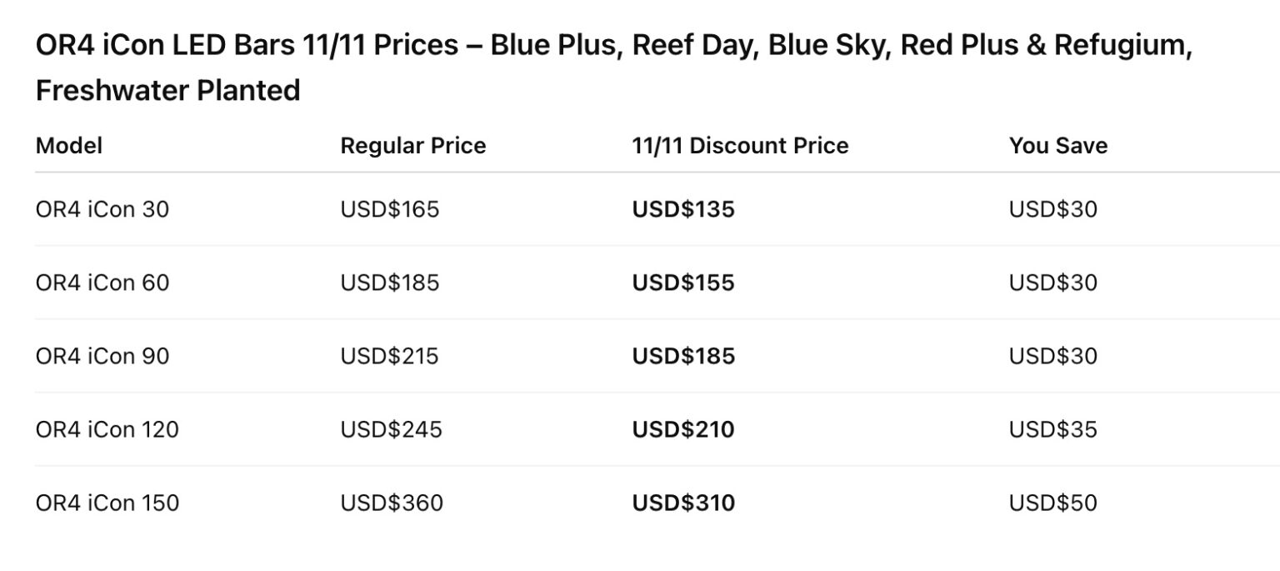Click the OR4 iCon LED Bars heading
The width and height of the screenshot is (1280, 571).
tap(613, 67)
